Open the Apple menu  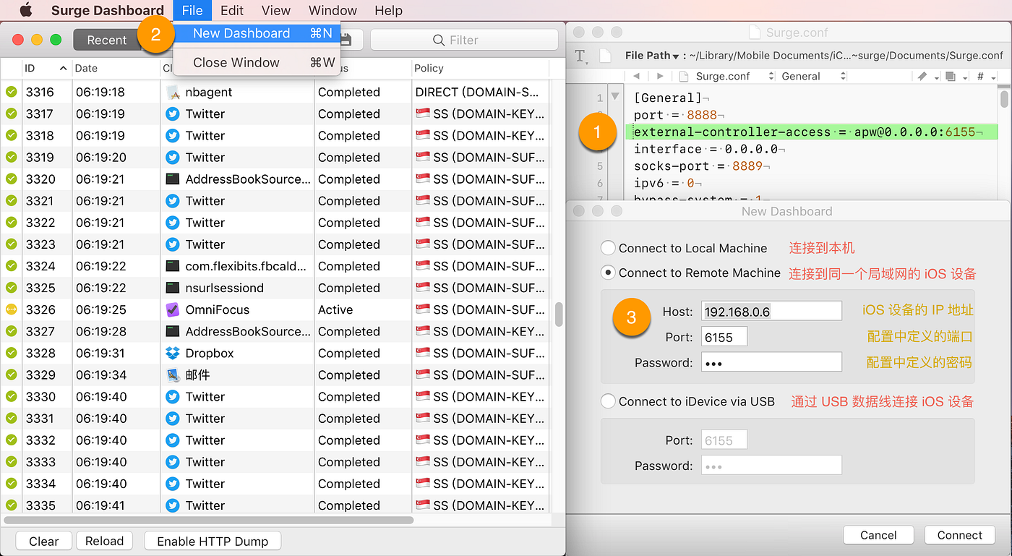pos(26,10)
